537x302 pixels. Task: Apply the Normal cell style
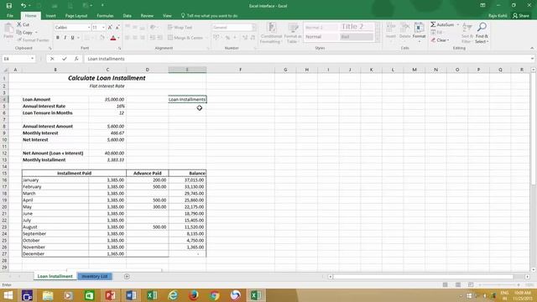coord(321,37)
